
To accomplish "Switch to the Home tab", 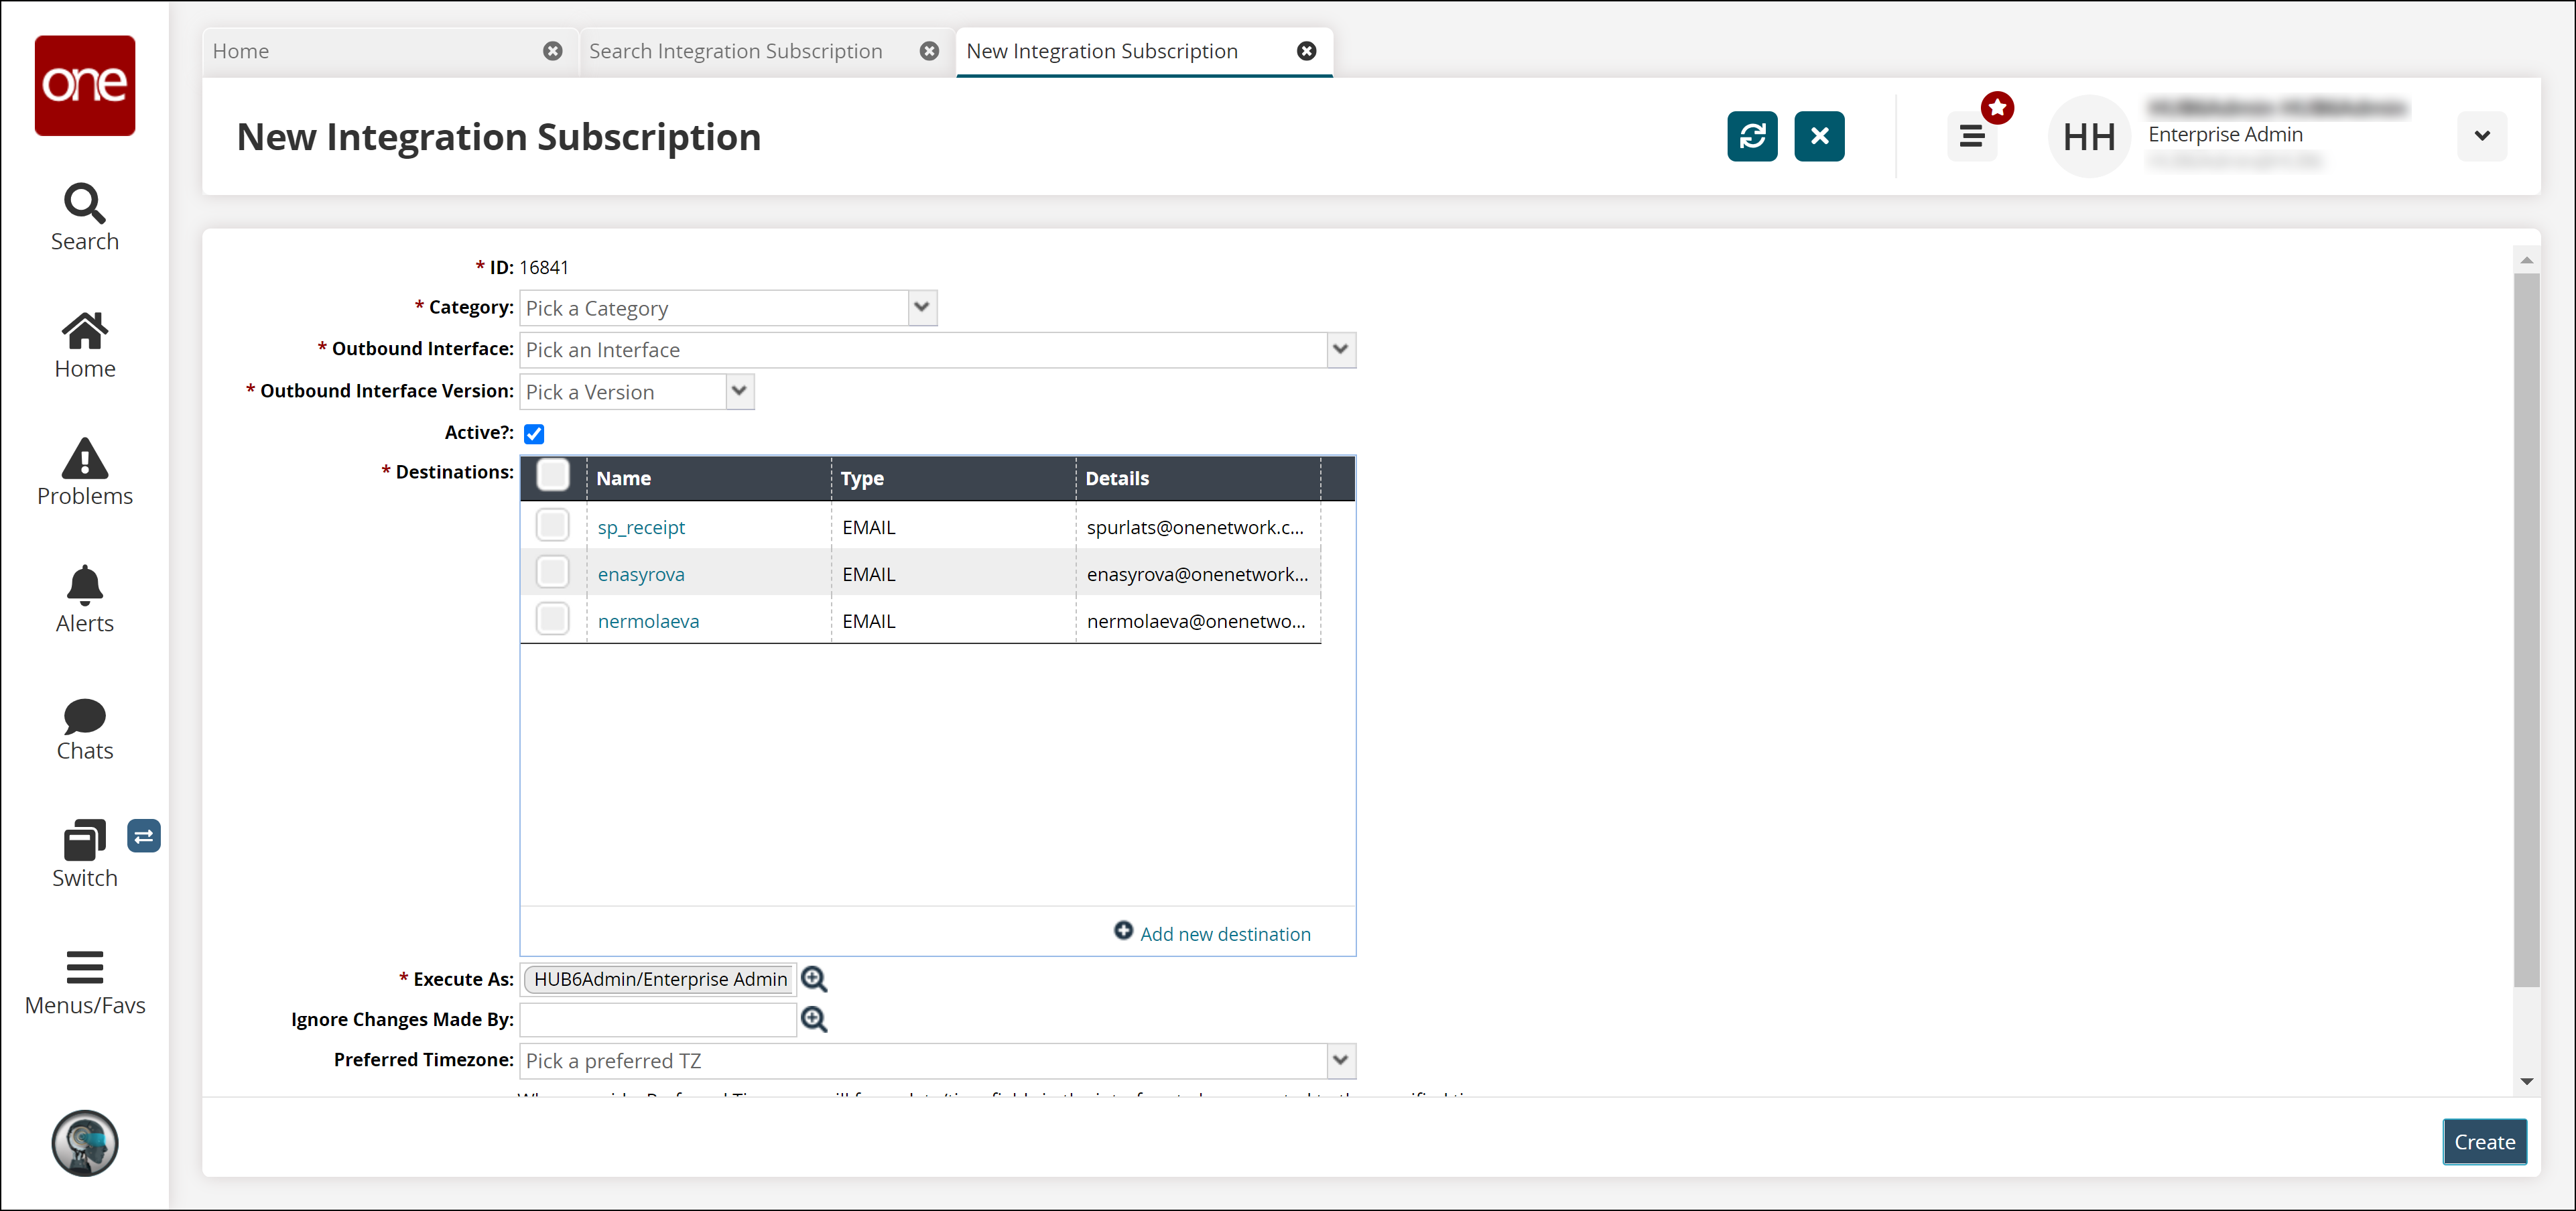I will [x=241, y=51].
